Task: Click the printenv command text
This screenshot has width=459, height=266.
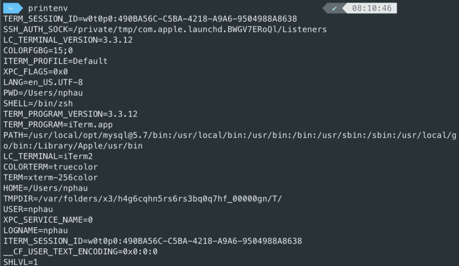Action: point(49,8)
